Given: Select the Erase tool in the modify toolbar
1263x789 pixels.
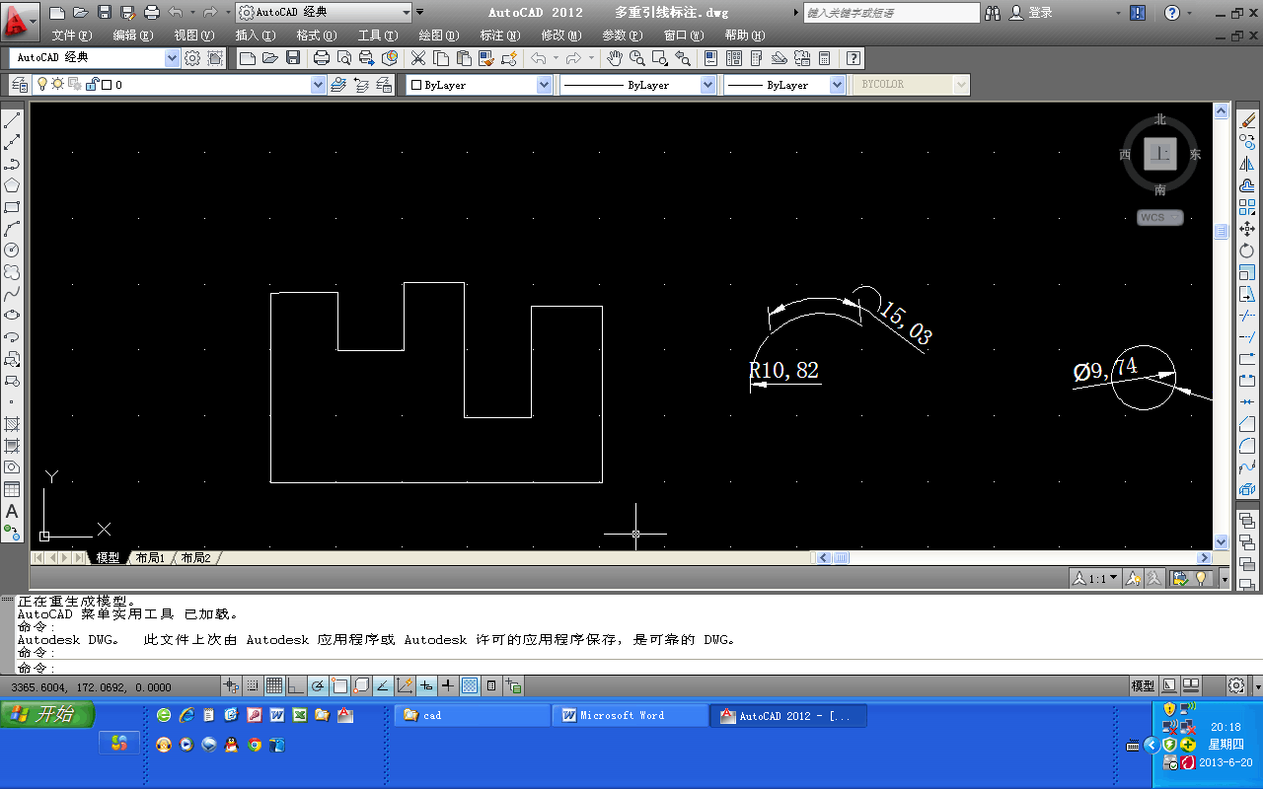Looking at the screenshot, I should pos(1247,120).
